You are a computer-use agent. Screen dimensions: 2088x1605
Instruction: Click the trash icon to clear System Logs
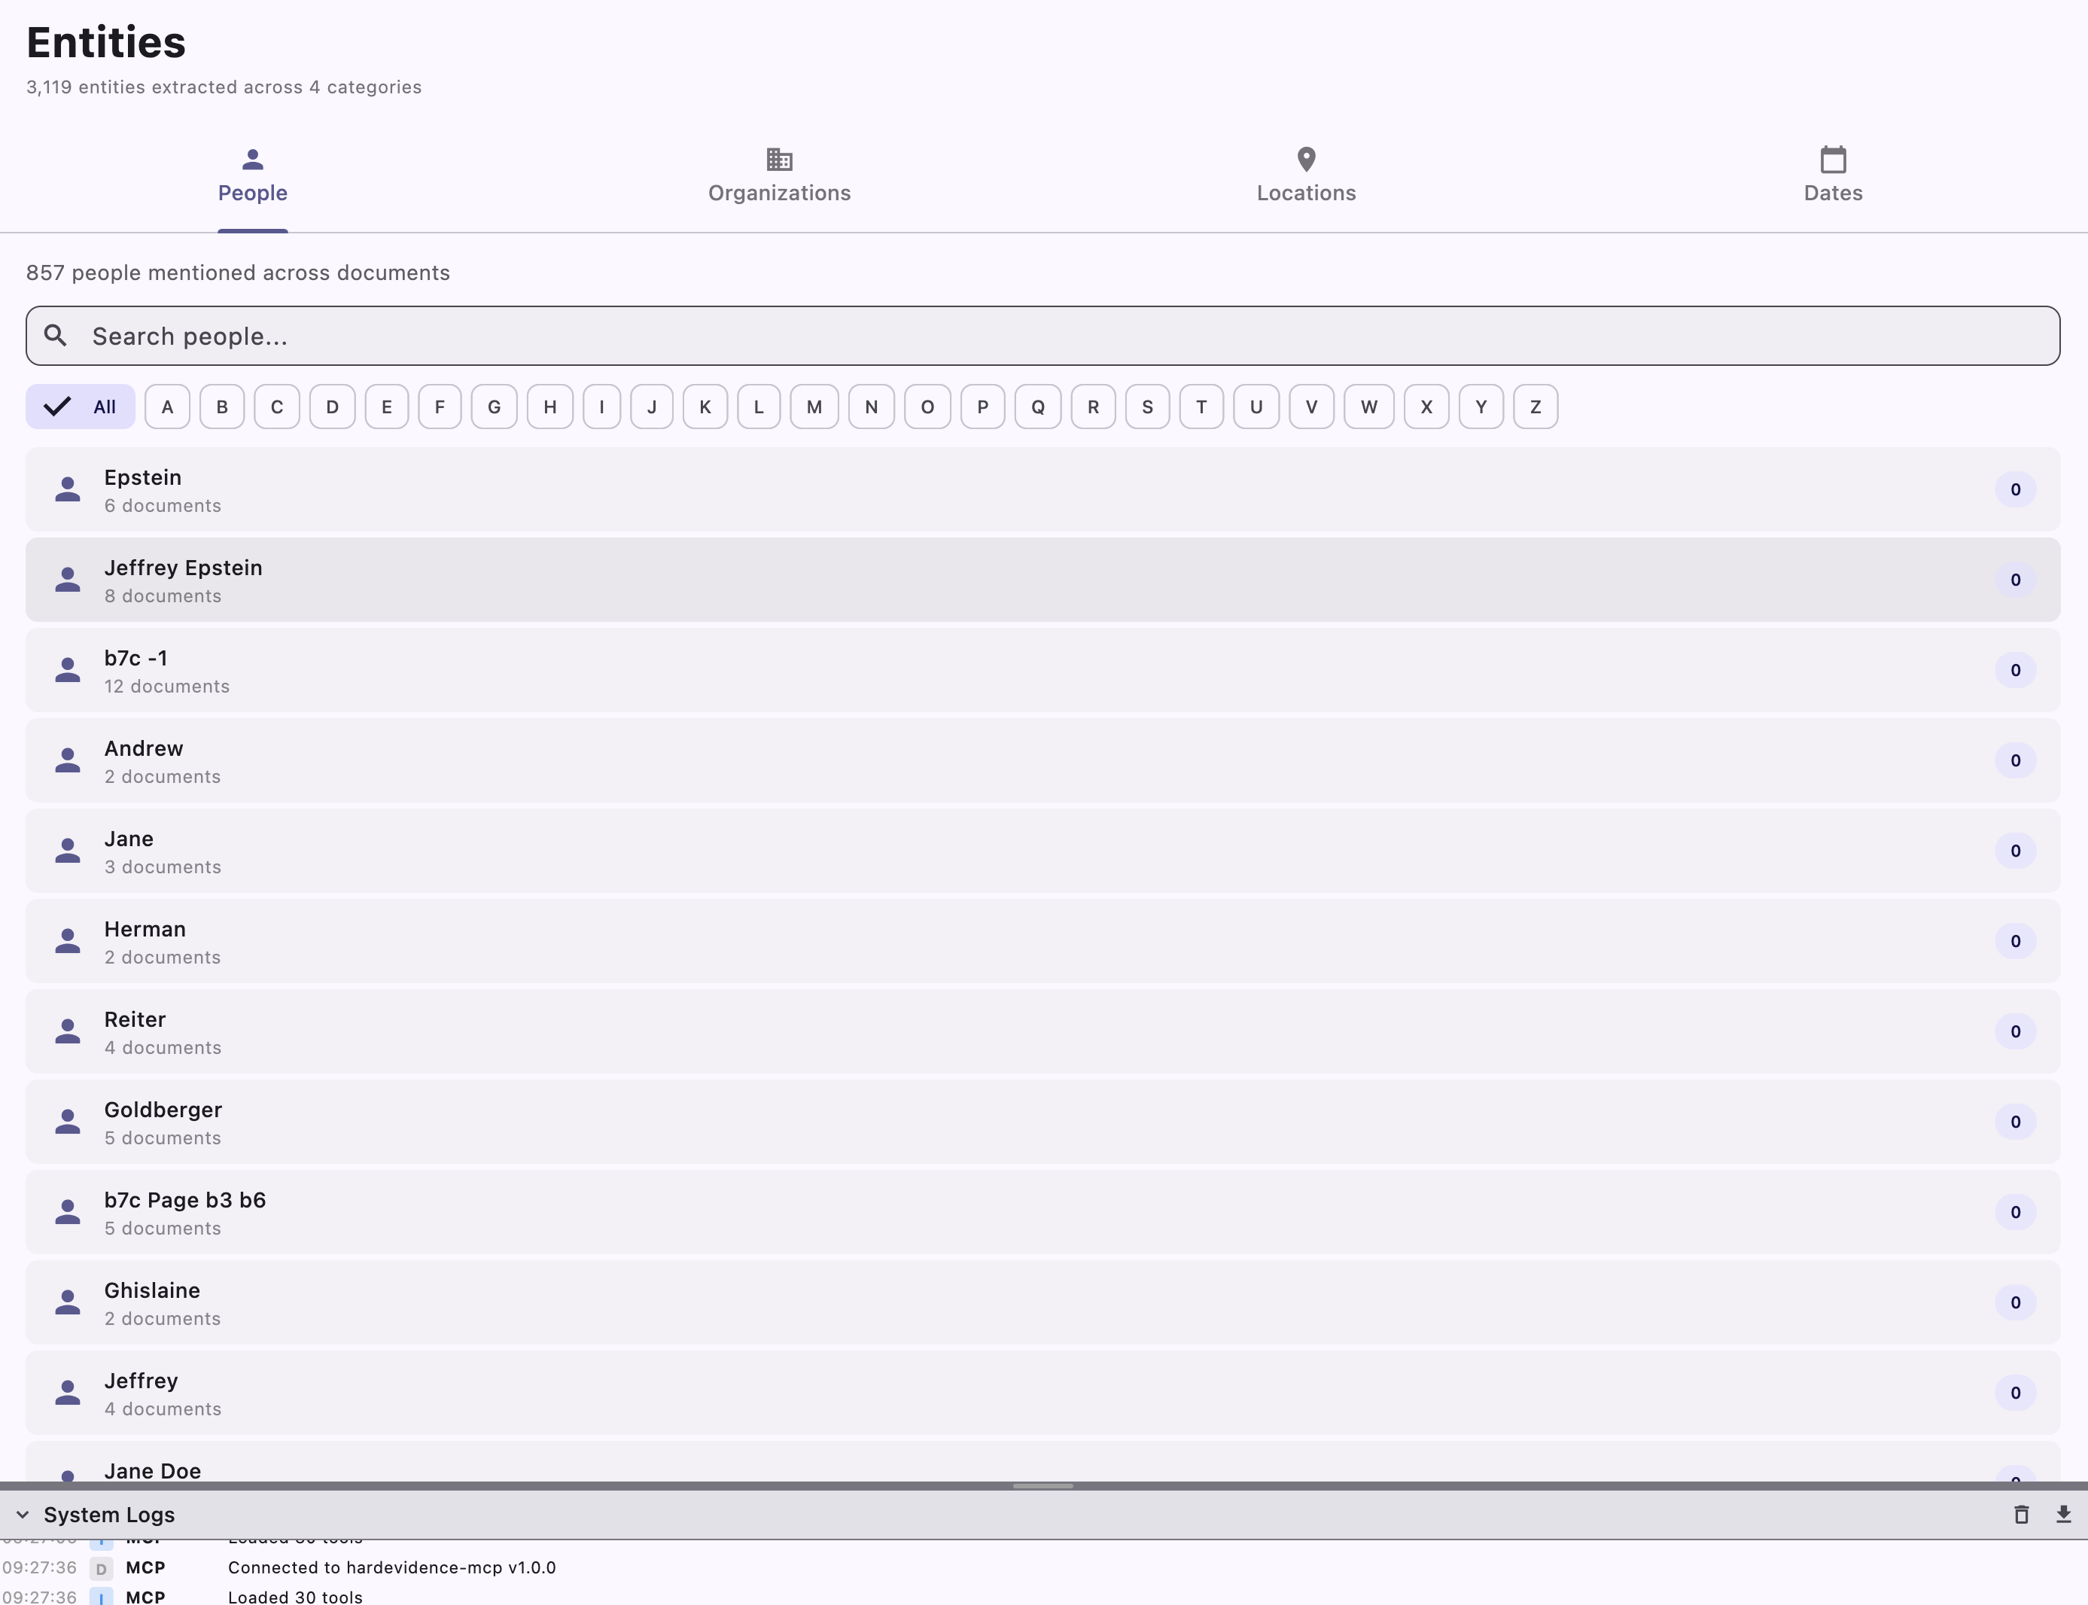(2021, 1514)
